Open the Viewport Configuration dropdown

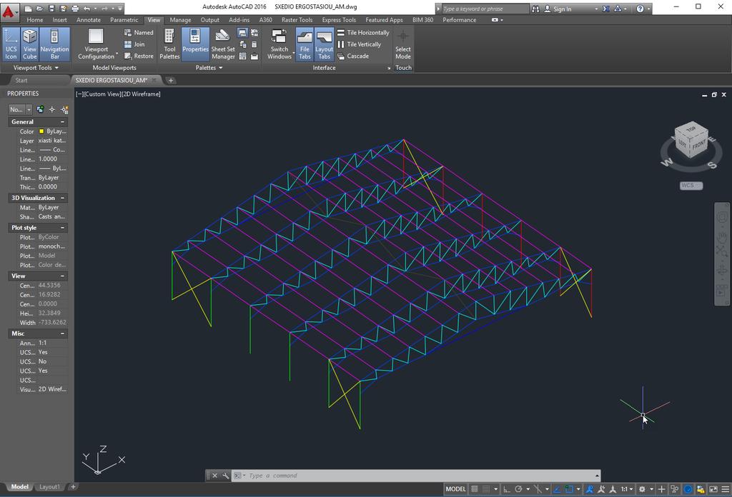pyautogui.click(x=97, y=44)
